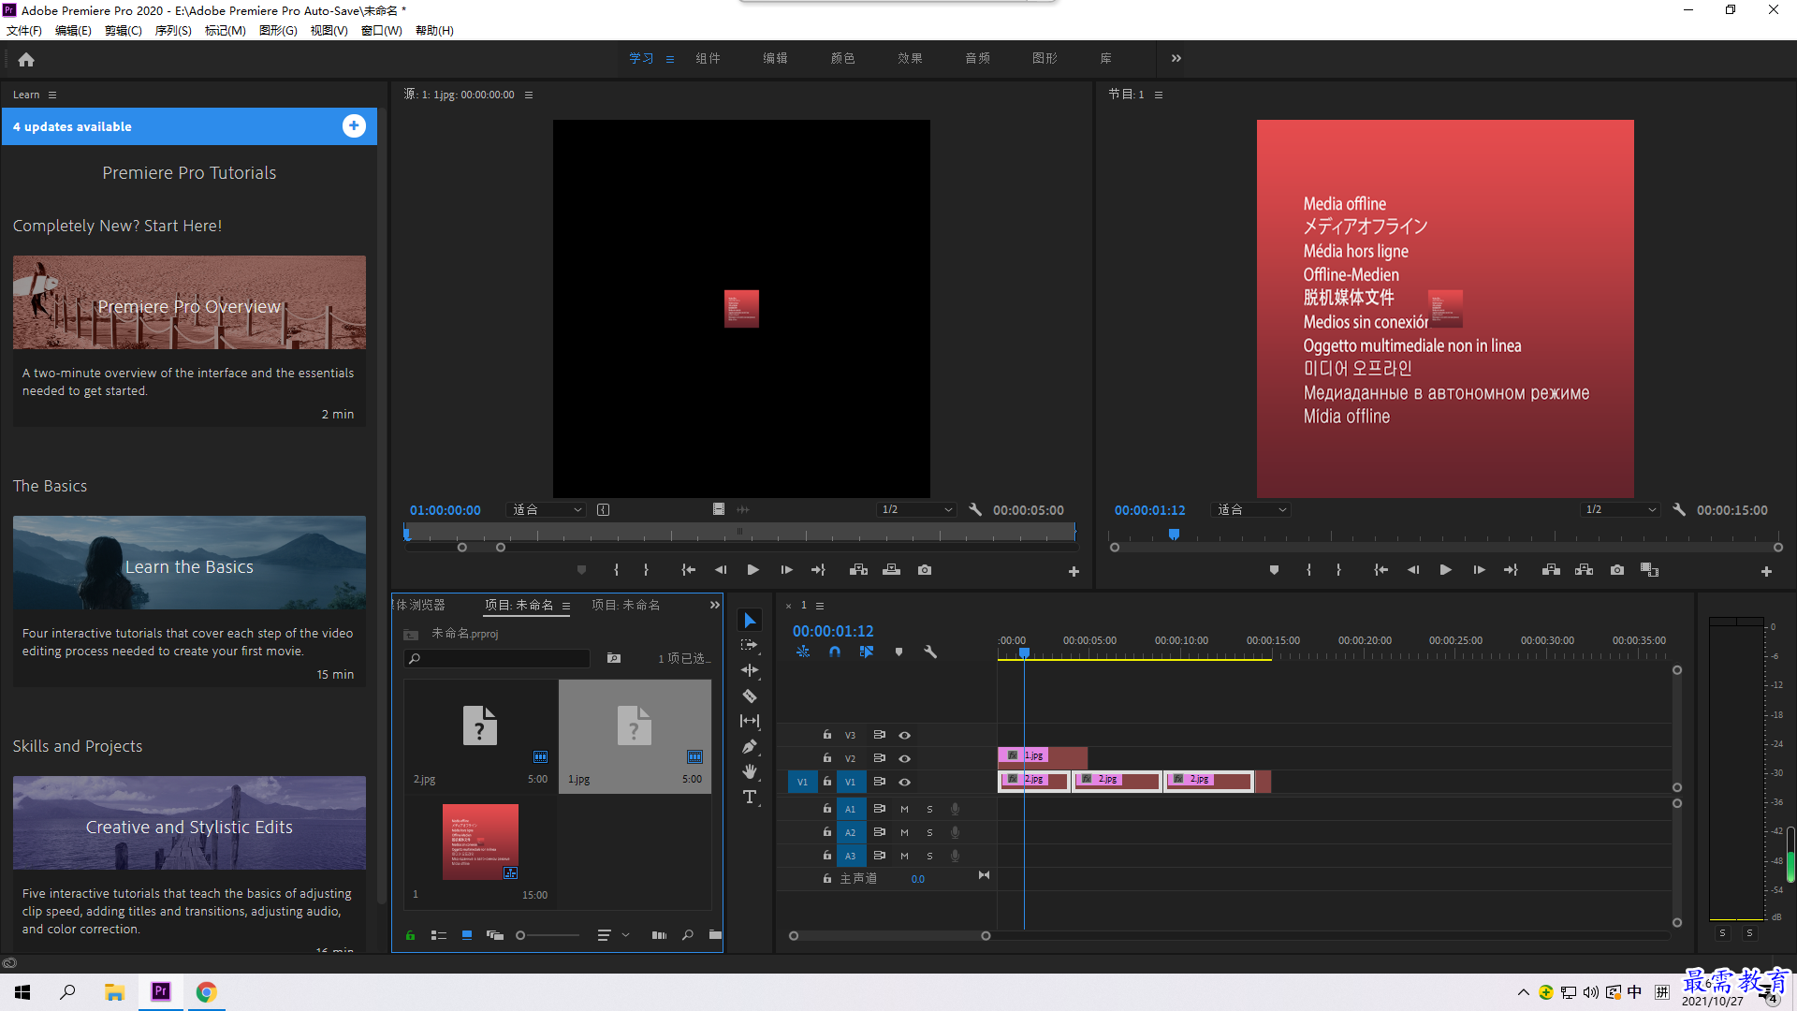This screenshot has width=1797, height=1011.
Task: Select the Hand tool
Action: pyautogui.click(x=750, y=771)
